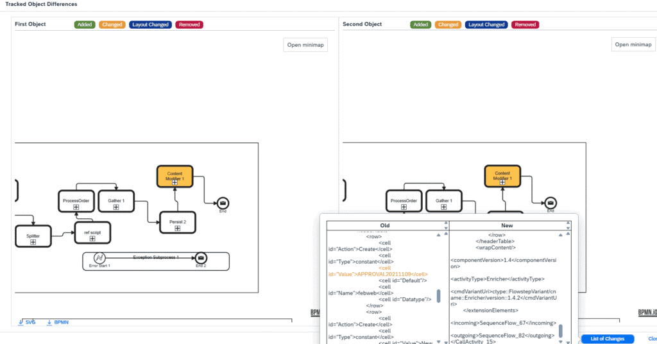This screenshot has height=344, width=657.
Task: Select Content Modifier 1 in second diagram
Action: tap(502, 176)
